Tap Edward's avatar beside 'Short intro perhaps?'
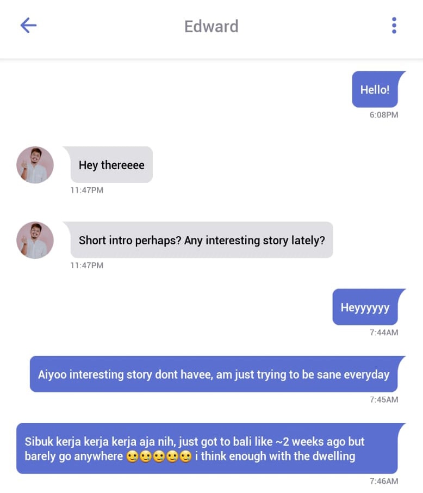The height and width of the screenshot is (493, 423). click(35, 240)
